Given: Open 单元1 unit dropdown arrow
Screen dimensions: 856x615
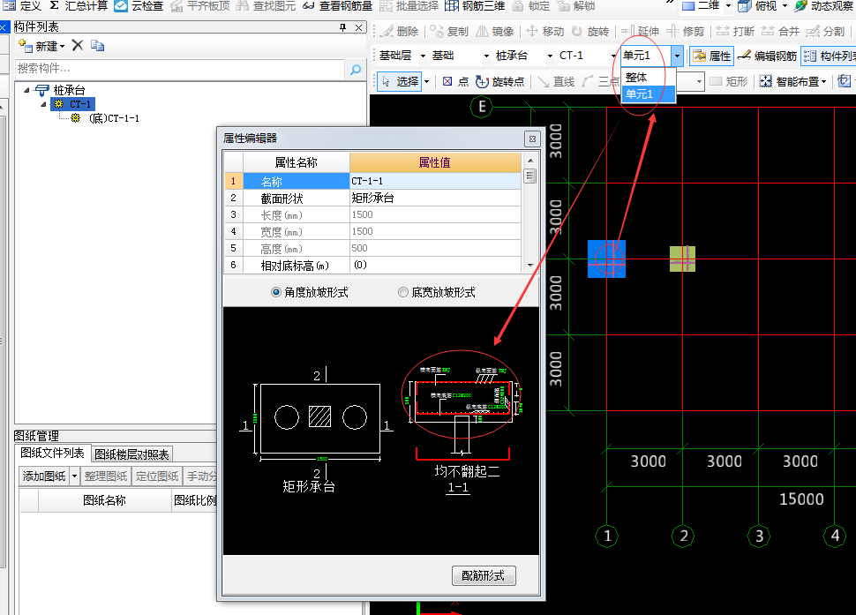Looking at the screenshot, I should (677, 56).
